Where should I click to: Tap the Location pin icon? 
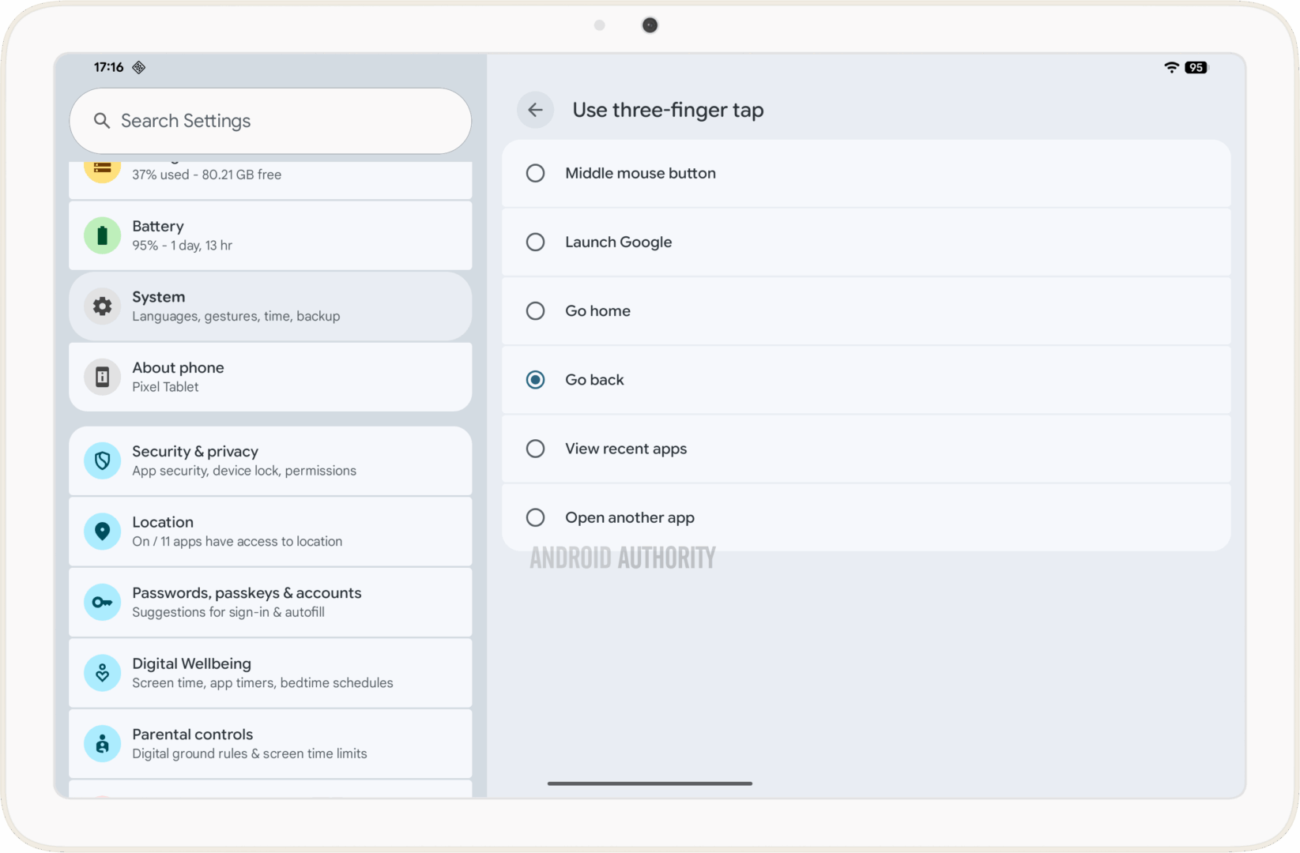[x=102, y=531]
